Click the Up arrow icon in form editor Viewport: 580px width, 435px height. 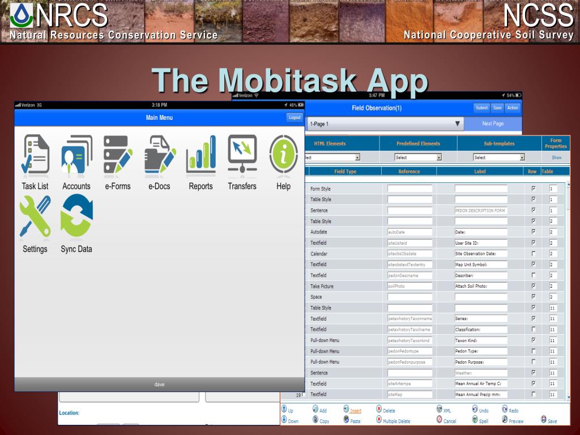284,409
